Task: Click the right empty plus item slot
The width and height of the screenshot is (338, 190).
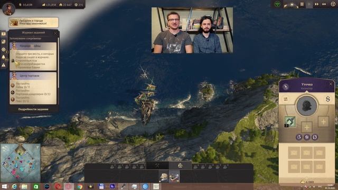Action: click(323, 122)
